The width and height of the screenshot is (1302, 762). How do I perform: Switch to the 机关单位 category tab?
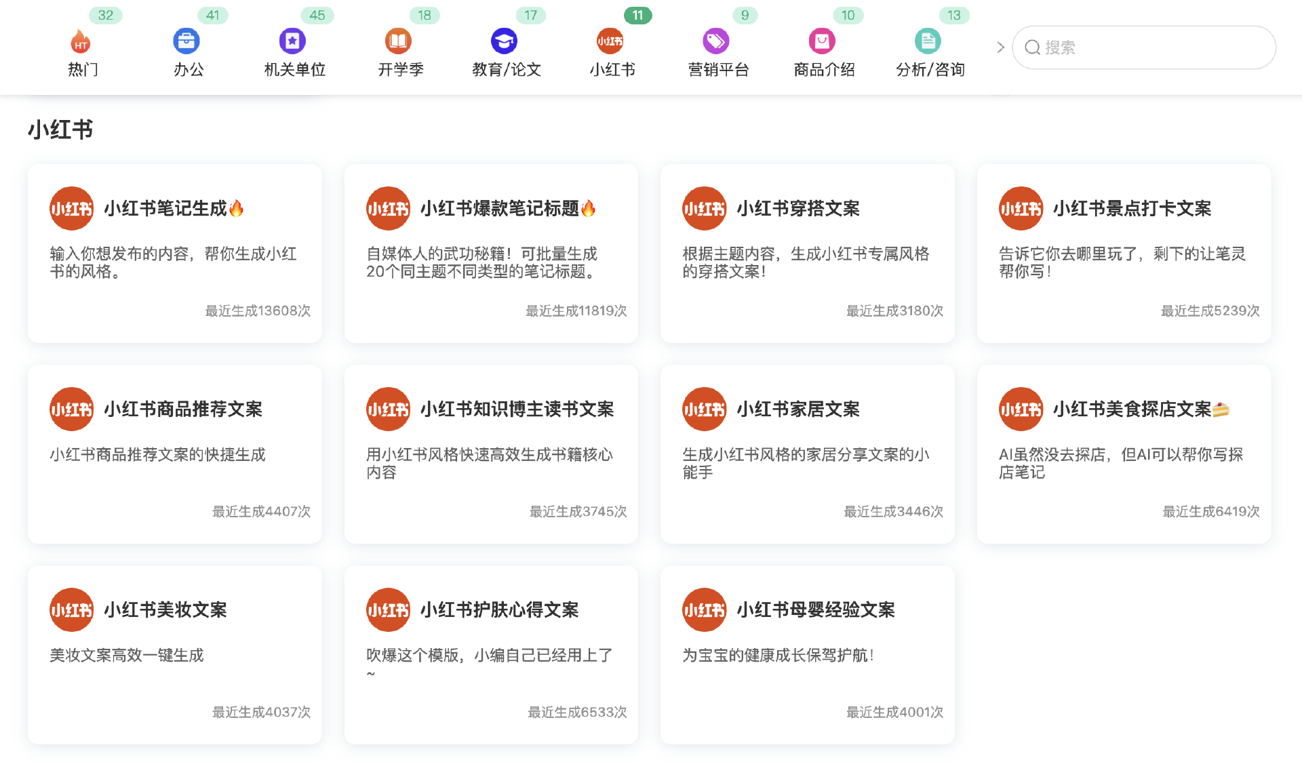tap(294, 69)
